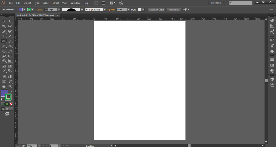Select the Pen tool
This screenshot has width=276, height=147.
coord(4,31)
